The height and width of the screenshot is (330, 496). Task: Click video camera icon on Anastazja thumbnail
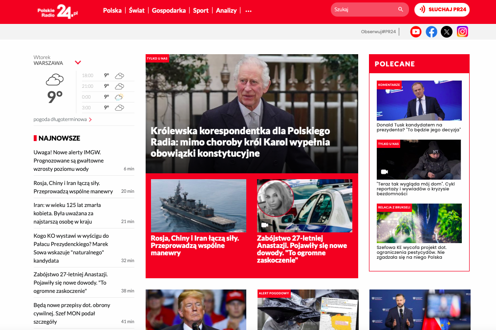(265, 225)
